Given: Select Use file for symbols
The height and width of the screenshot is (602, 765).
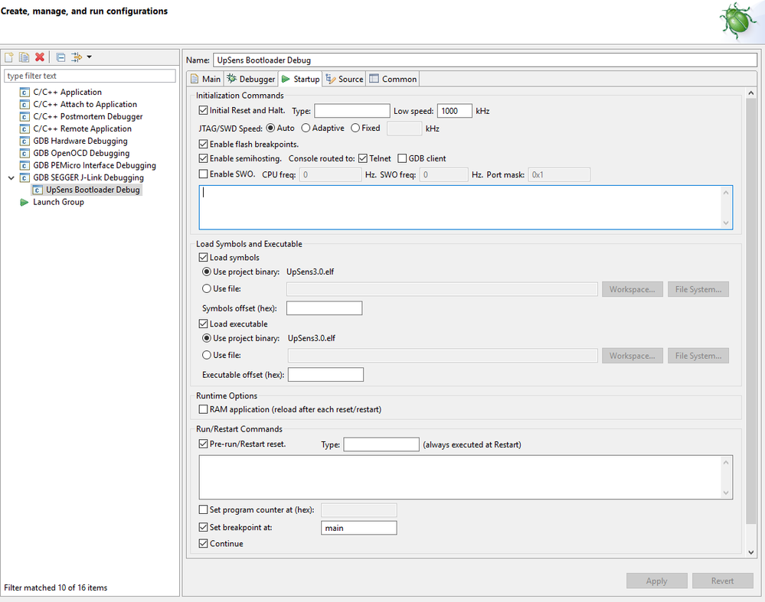Looking at the screenshot, I should (207, 288).
